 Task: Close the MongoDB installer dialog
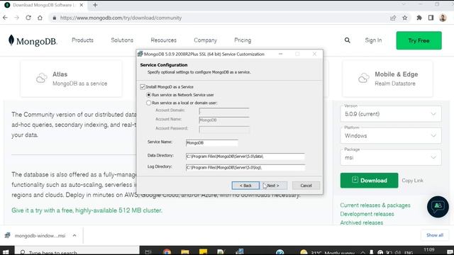click(314, 54)
